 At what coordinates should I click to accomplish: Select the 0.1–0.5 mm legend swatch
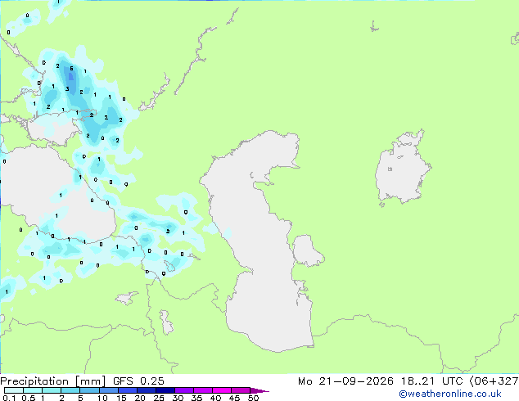tap(14, 390)
